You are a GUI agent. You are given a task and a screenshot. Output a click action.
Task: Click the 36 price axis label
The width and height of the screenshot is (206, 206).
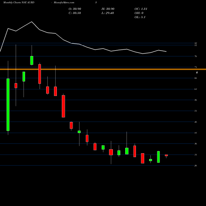pyautogui.click(x=196, y=144)
